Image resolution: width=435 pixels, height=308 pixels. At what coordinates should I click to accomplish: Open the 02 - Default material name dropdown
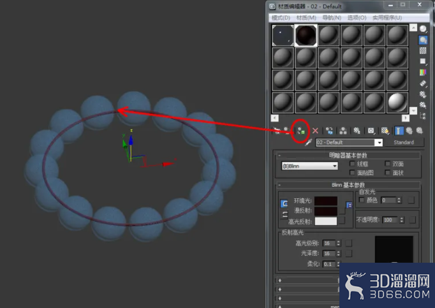(x=378, y=143)
